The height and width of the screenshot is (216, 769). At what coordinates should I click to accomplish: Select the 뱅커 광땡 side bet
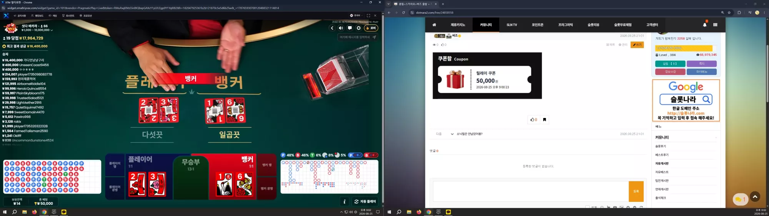tap(267, 189)
